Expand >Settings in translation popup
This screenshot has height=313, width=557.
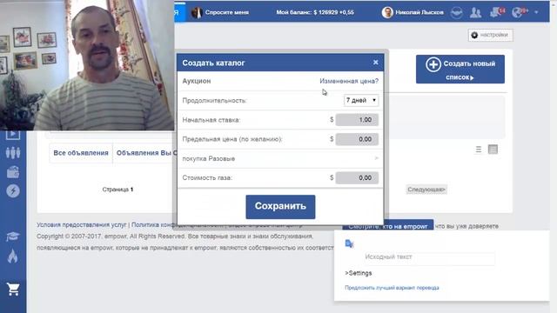pyautogui.click(x=358, y=273)
